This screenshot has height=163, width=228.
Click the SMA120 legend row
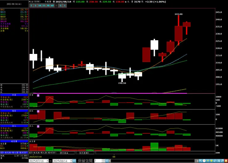point(14,19)
